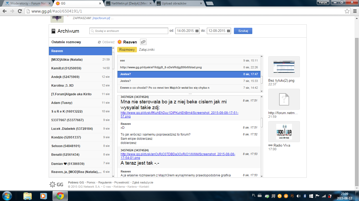Open the forum.netm attachment placeholder thumbnail

point(284,99)
